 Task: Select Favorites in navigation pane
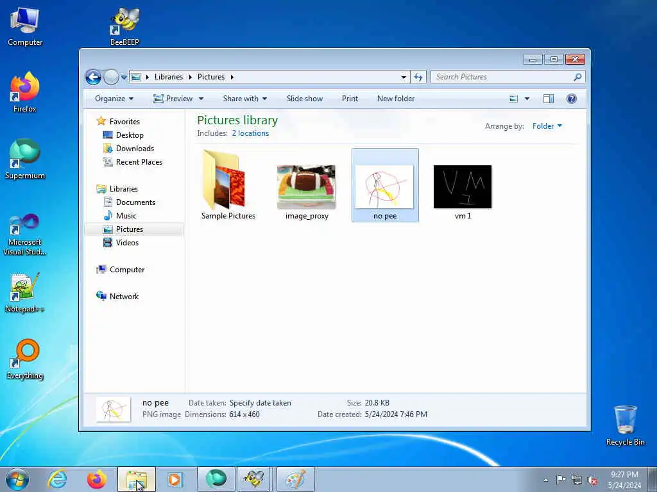click(x=124, y=121)
